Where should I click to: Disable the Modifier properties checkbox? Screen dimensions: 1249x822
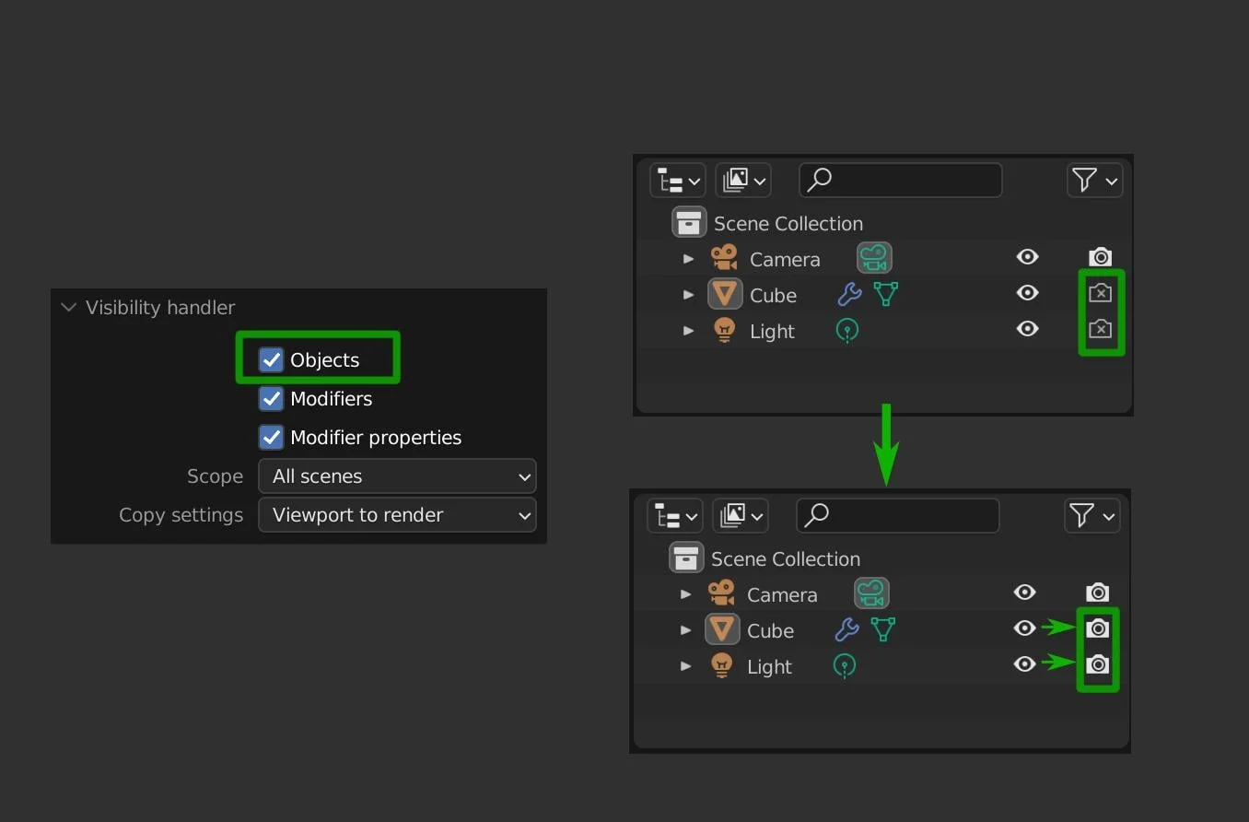pyautogui.click(x=271, y=437)
